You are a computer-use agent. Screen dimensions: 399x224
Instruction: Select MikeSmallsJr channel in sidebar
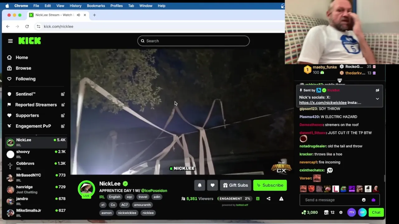36,213
